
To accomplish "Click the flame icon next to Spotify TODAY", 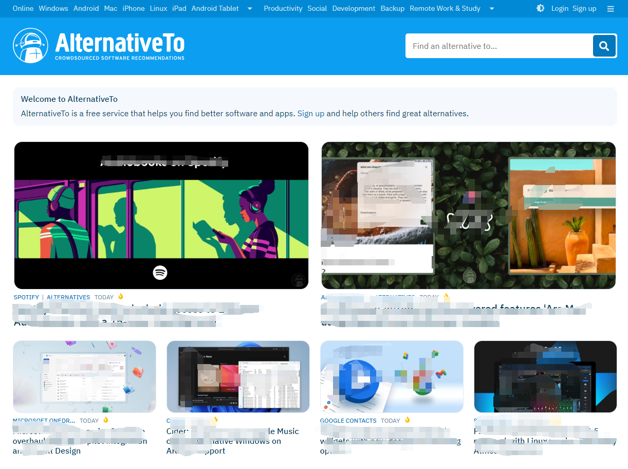I will pos(121,297).
